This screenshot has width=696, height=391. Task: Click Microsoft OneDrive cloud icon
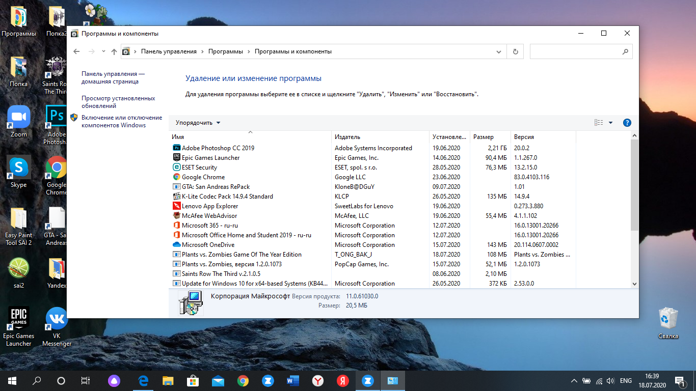point(177,245)
